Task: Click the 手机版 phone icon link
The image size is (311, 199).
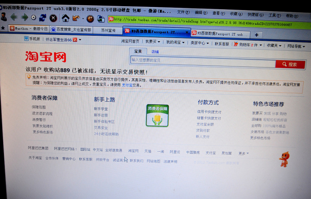Action: [x=32, y=39]
